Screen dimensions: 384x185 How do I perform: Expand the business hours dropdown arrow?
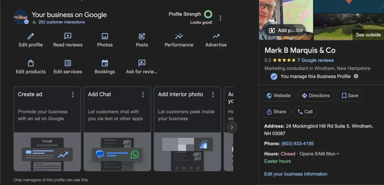click(x=338, y=154)
